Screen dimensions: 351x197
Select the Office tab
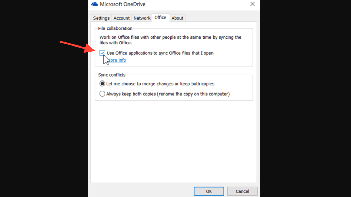pos(161,17)
